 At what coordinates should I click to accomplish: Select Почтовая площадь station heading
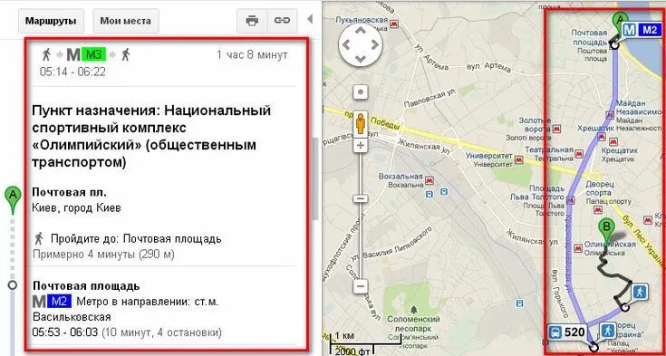tap(86, 286)
